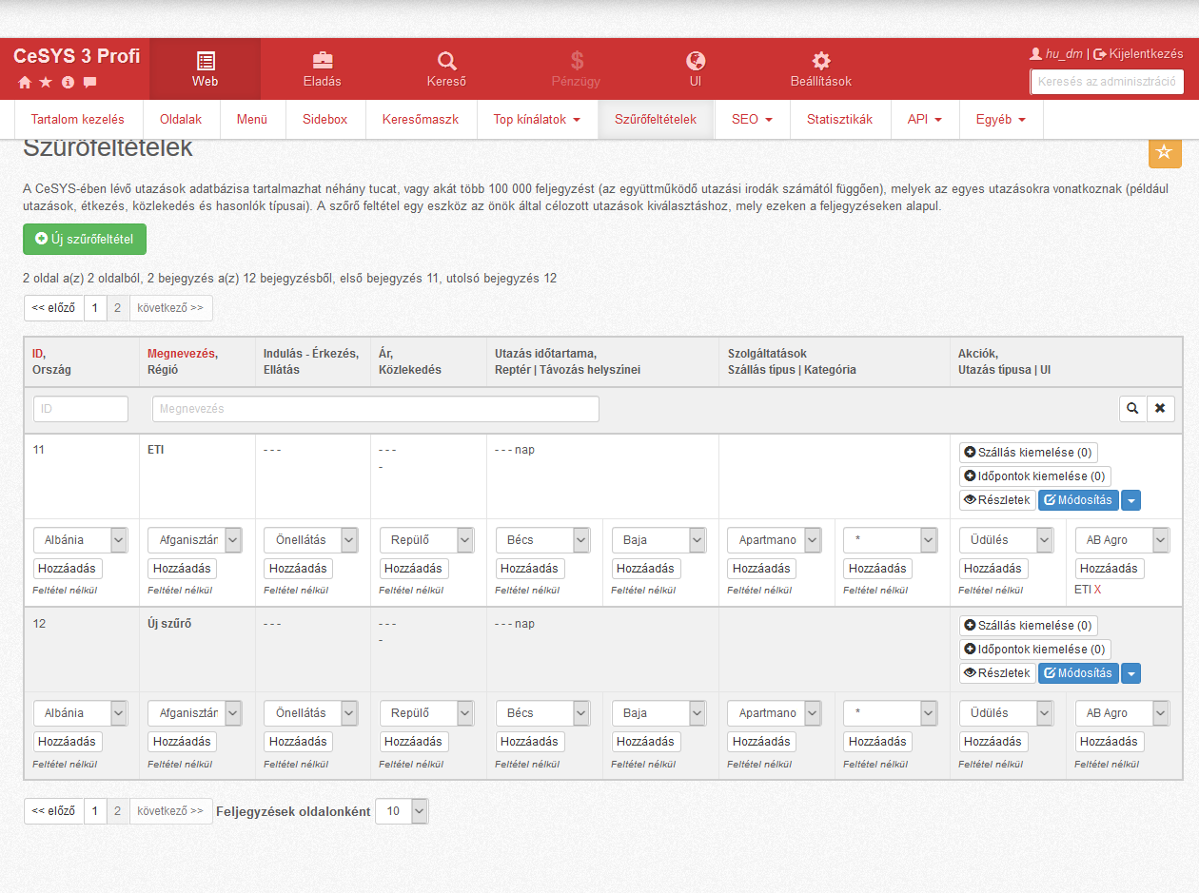Screen dimensions: 1199x893
Task: Click Időpontok kiemelése for Új szűrő row
Action: (x=1035, y=650)
